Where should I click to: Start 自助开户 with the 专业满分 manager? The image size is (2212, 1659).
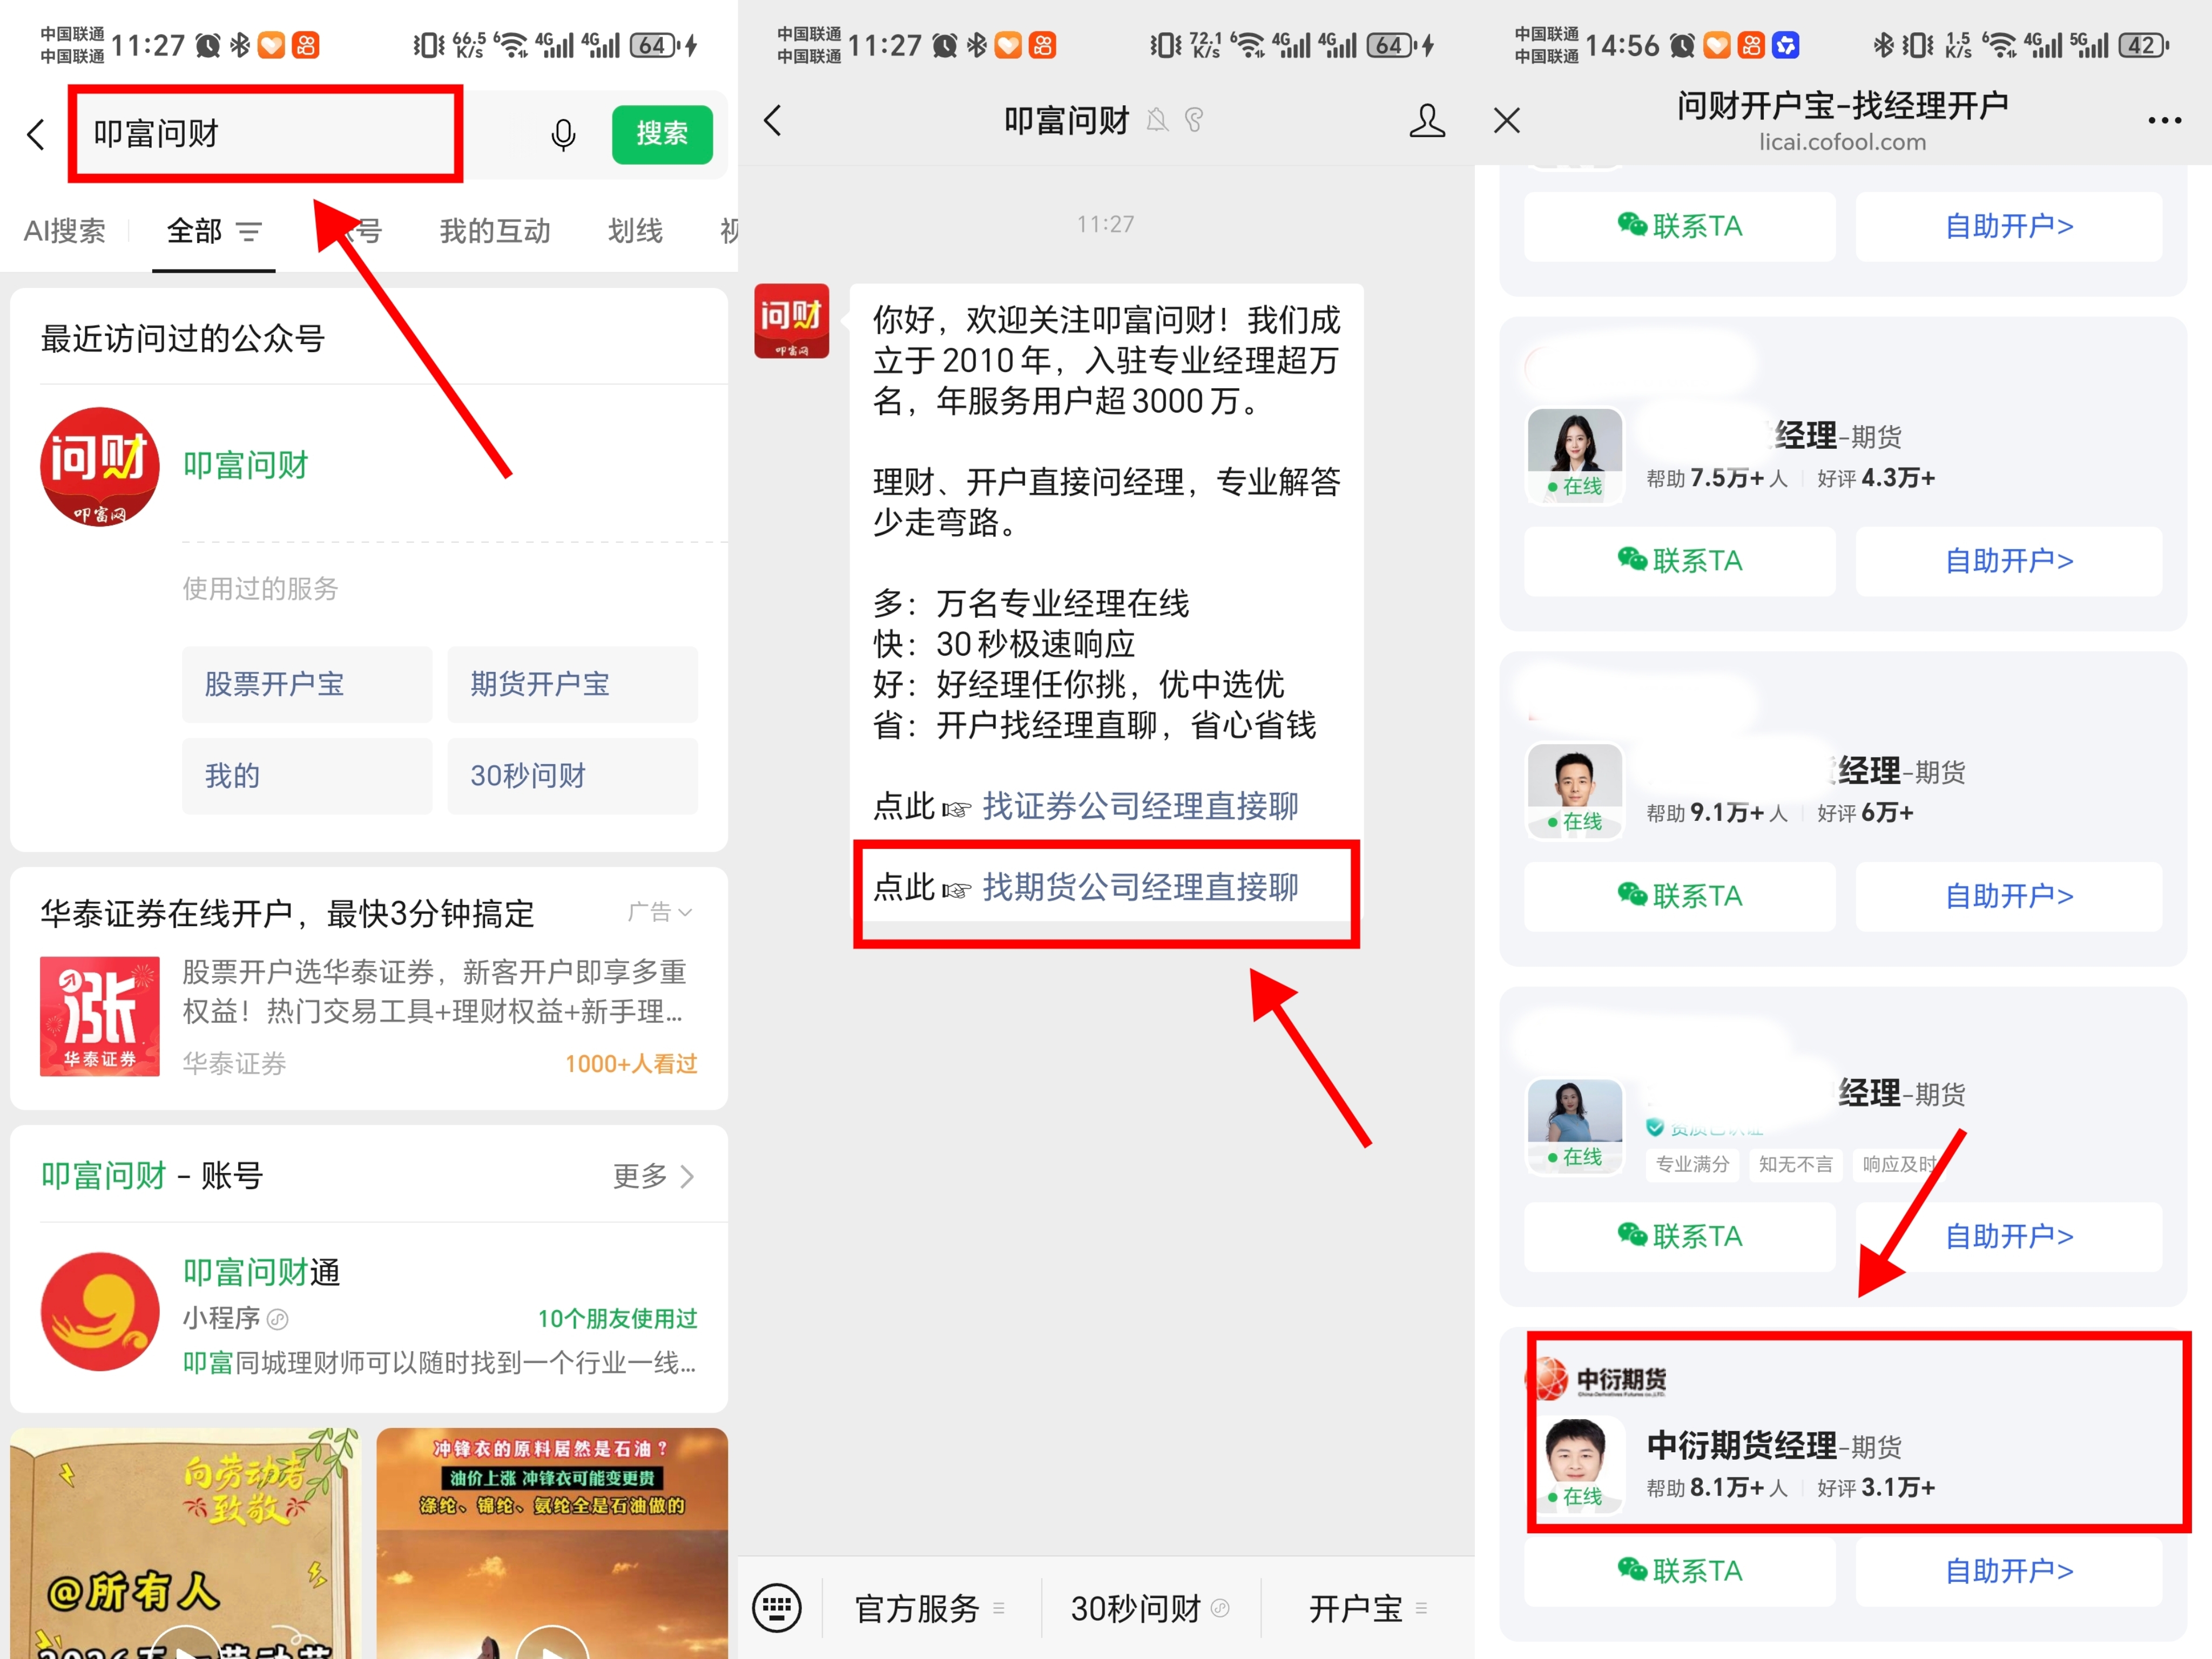pos(2009,1237)
